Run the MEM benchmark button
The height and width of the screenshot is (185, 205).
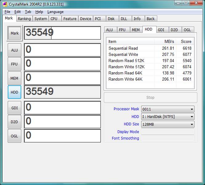[14, 78]
